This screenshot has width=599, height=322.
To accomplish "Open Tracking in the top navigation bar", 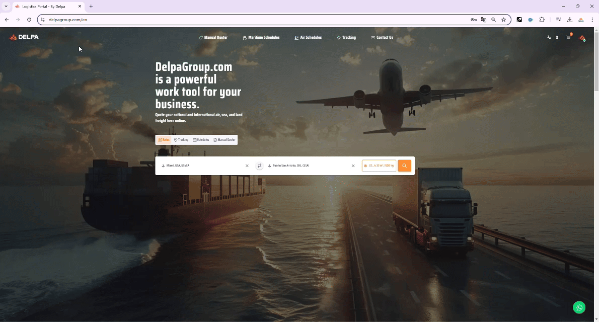I will 346,37.
